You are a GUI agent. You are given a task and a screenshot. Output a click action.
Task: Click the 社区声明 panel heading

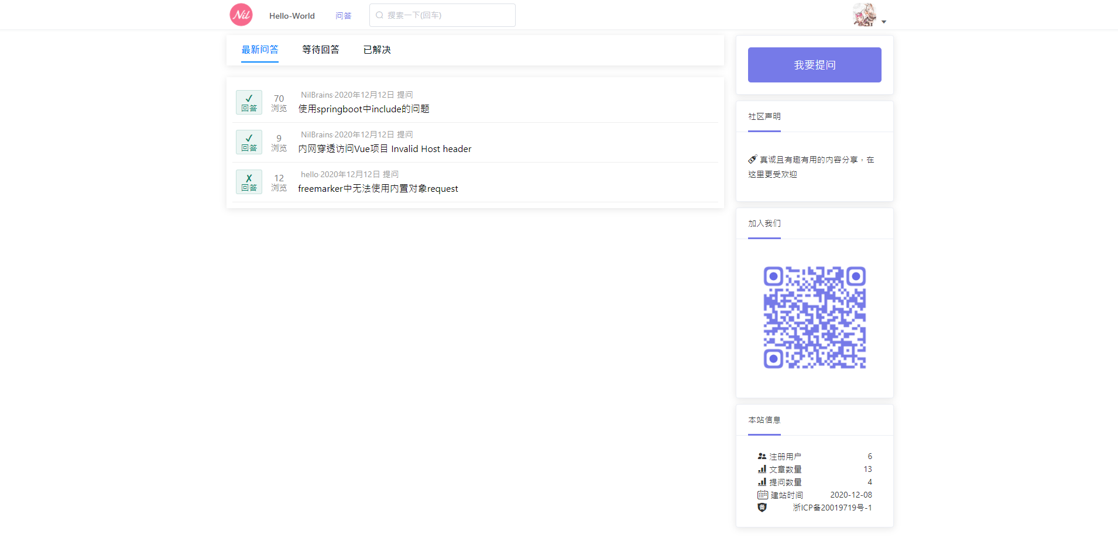(764, 116)
